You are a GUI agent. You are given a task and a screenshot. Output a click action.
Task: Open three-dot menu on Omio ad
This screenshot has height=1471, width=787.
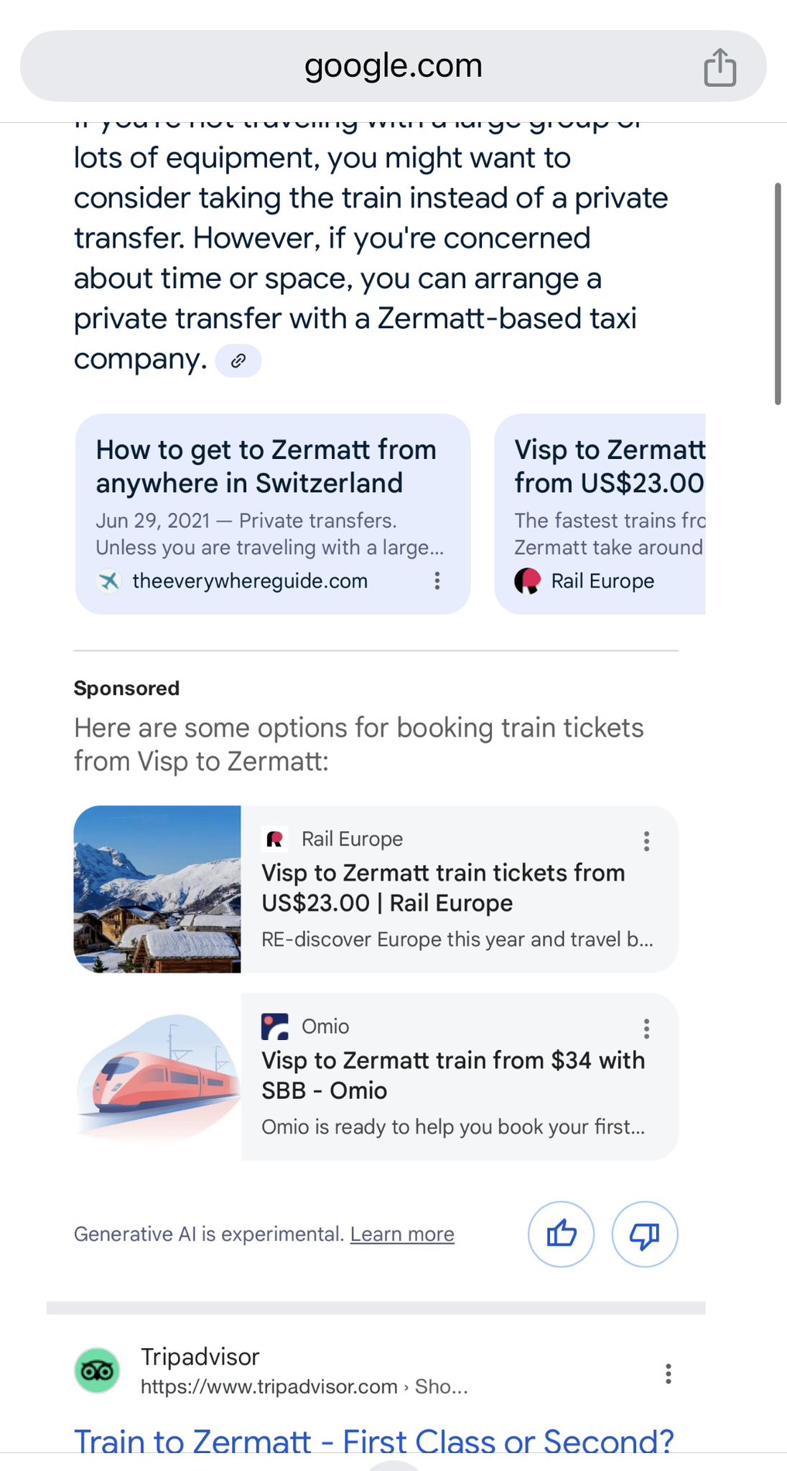coord(646,1029)
